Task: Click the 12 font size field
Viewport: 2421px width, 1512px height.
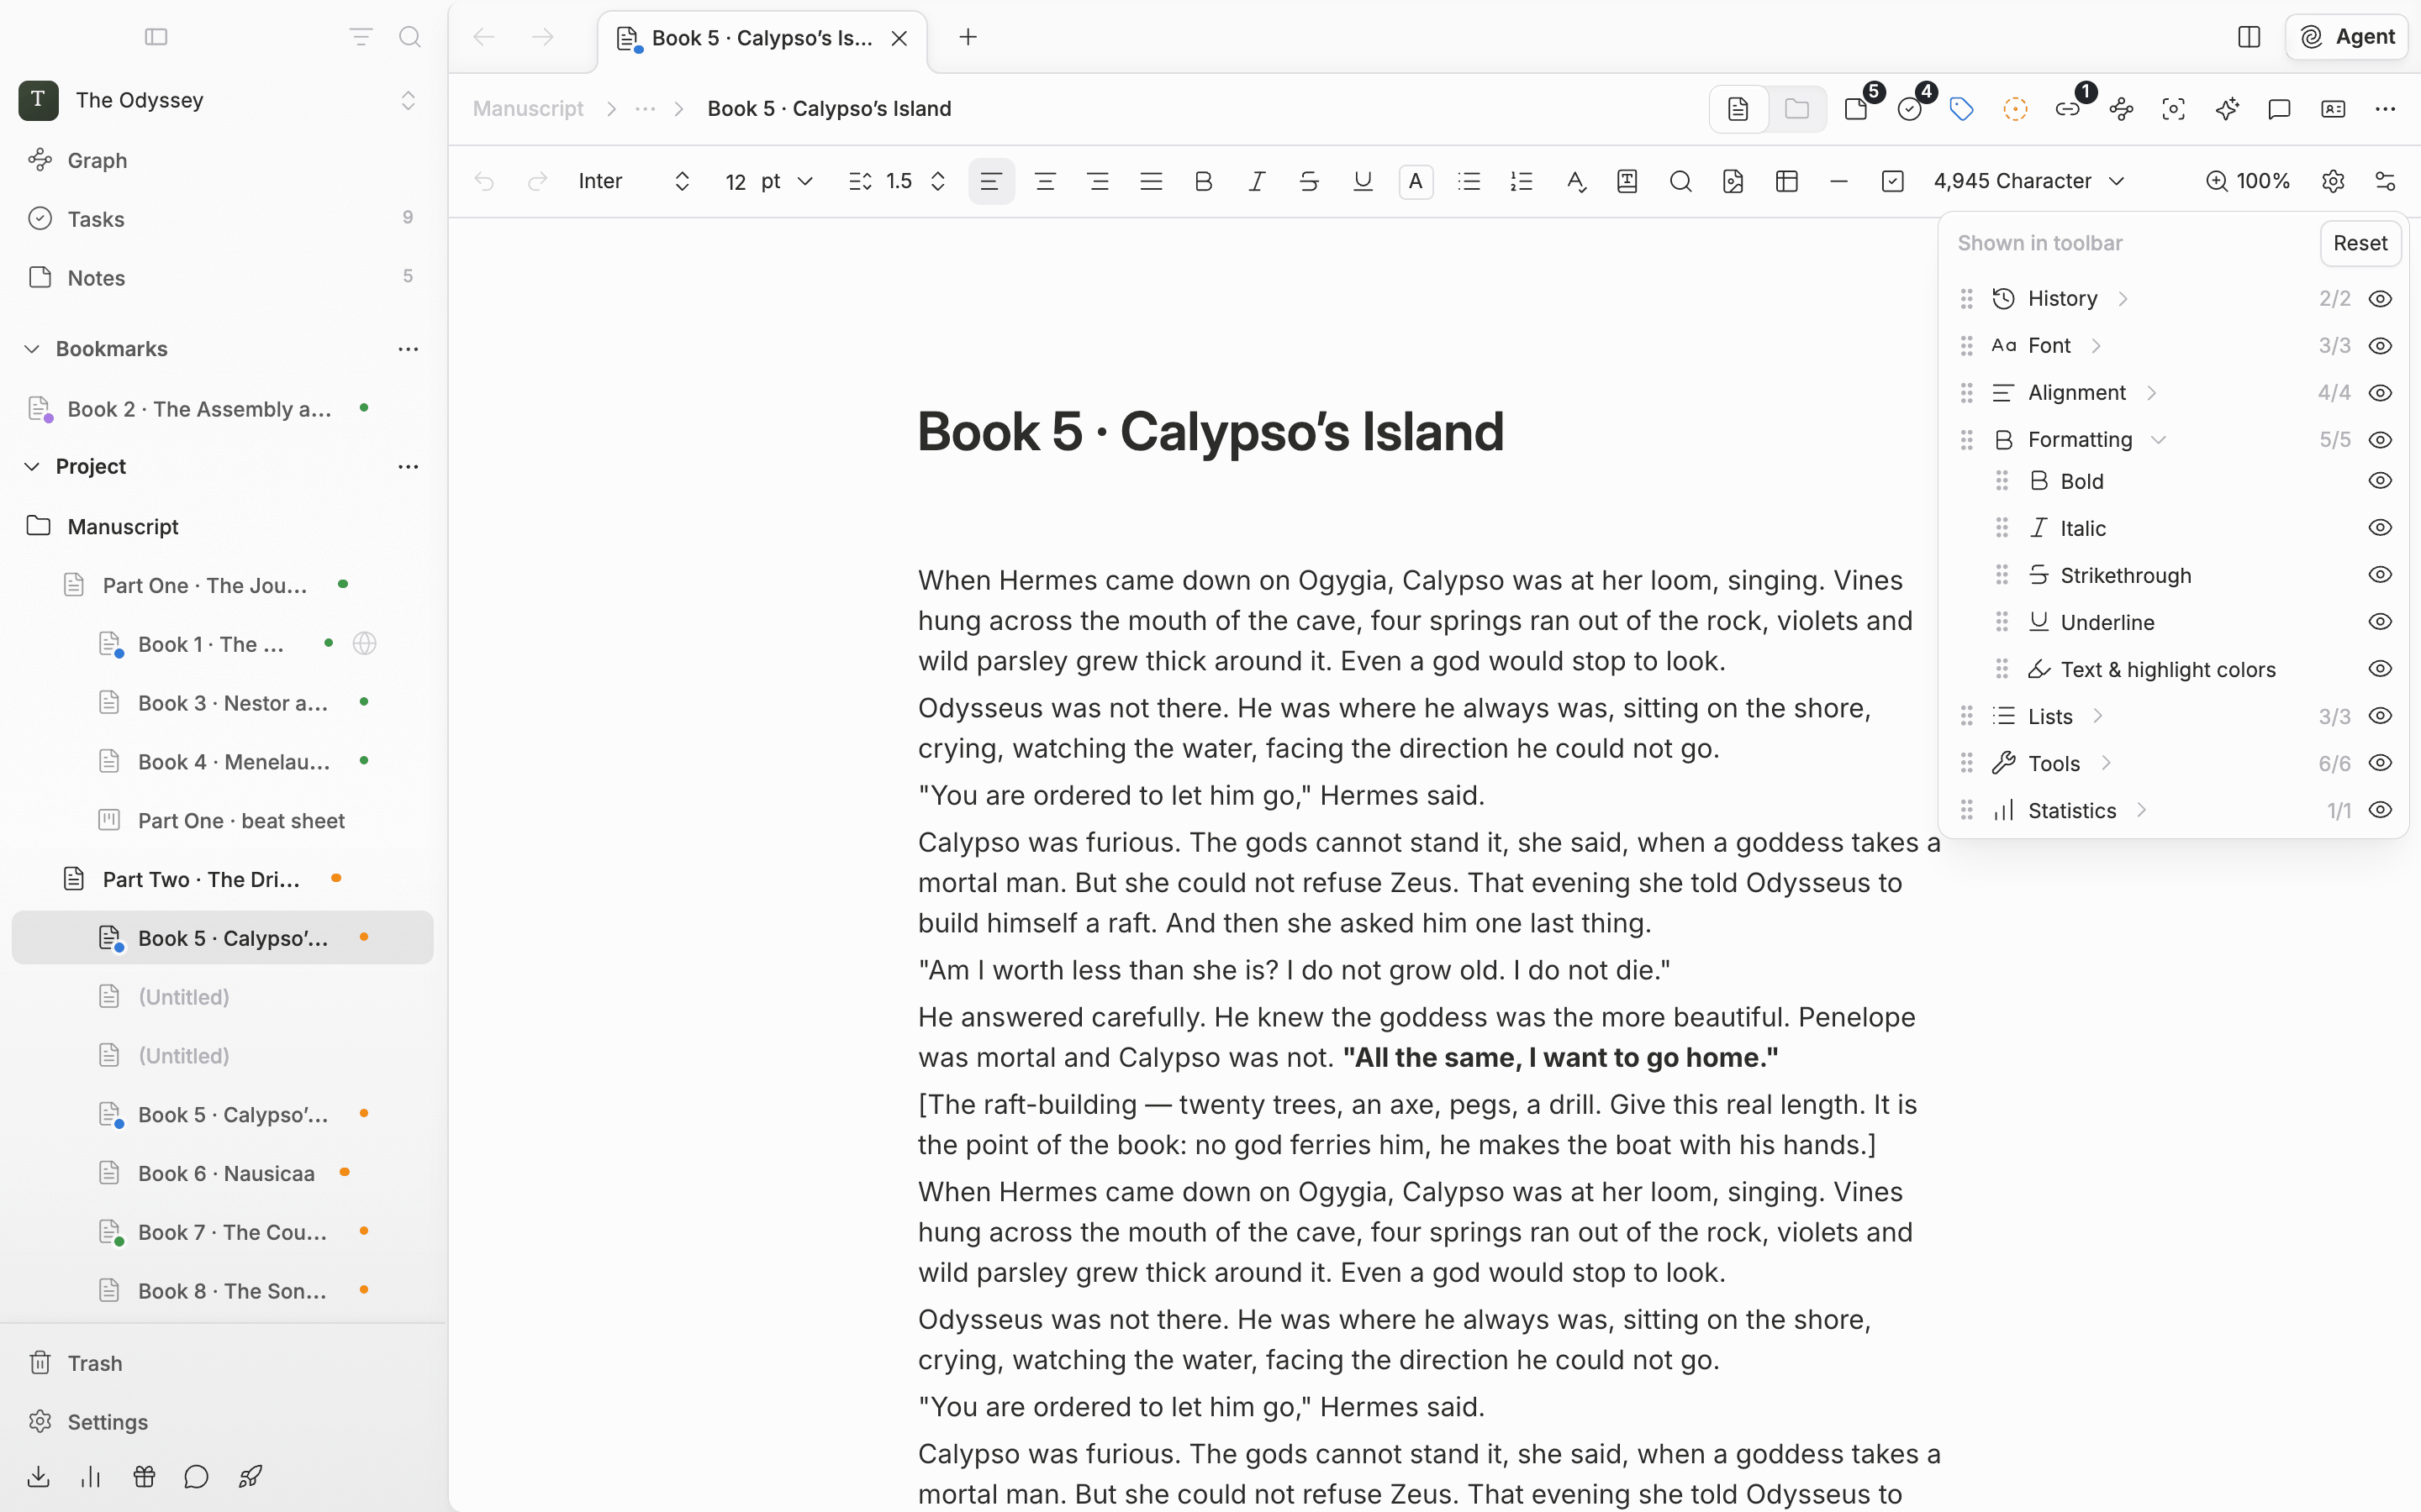Action: point(736,181)
